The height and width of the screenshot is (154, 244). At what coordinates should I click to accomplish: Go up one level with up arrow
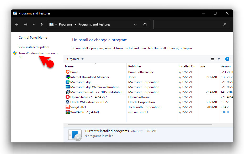(x=41, y=24)
